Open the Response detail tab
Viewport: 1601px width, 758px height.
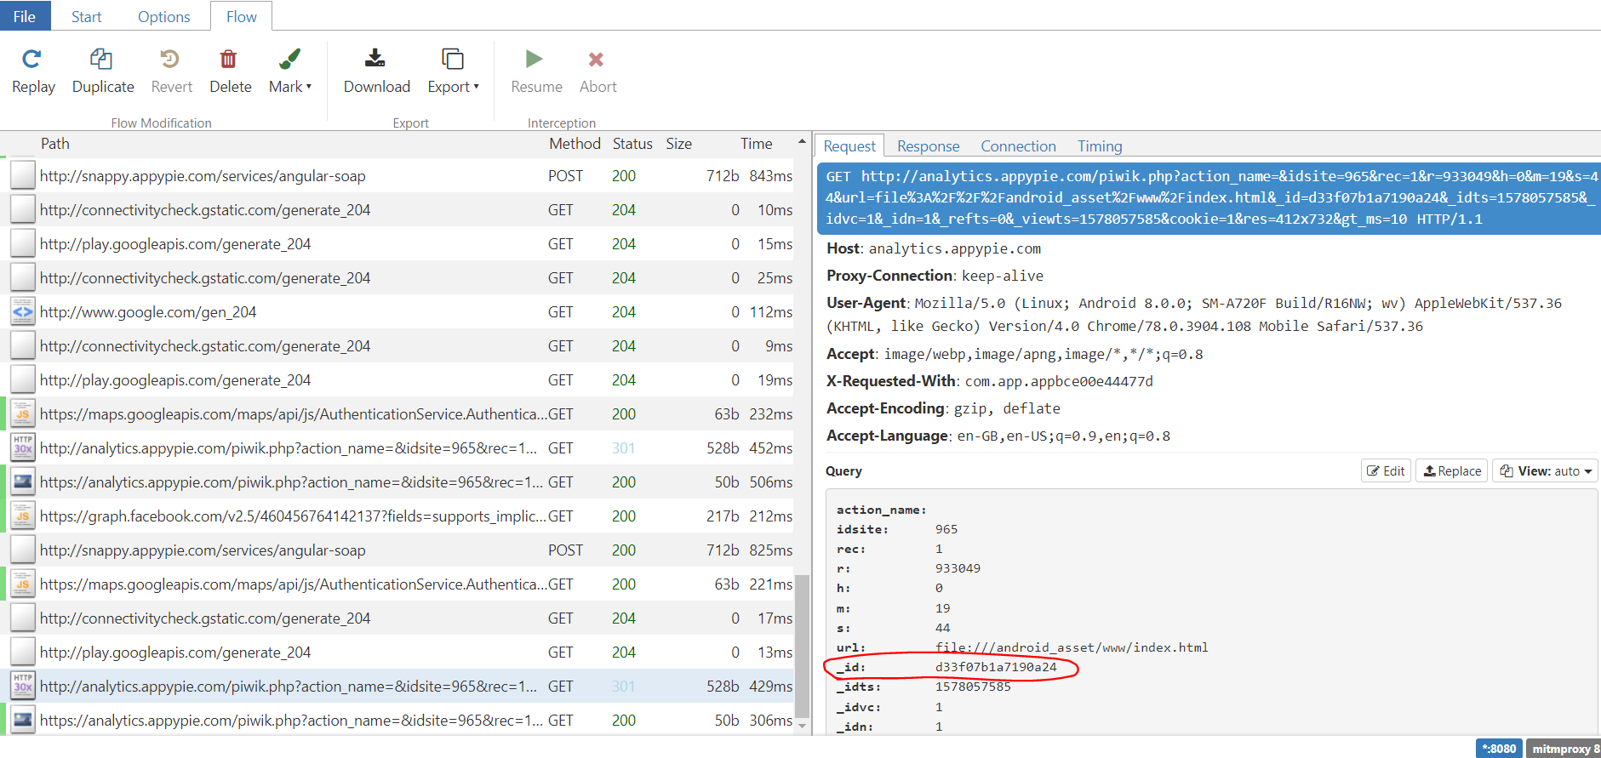(929, 146)
